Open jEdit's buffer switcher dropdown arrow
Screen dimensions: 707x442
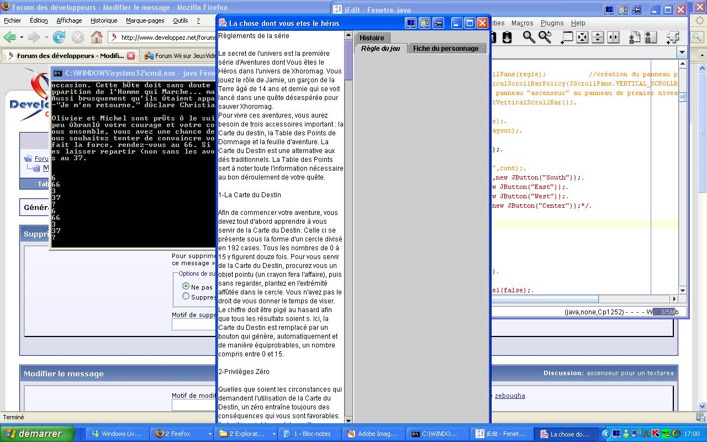point(681,52)
